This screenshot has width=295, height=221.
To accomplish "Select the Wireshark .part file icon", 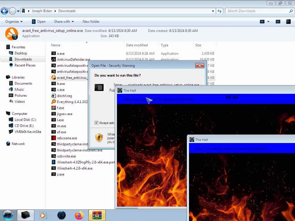I will click(x=54, y=162).
